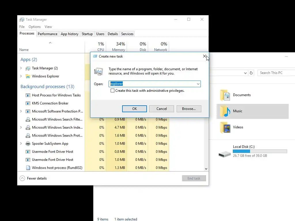Expand the Task Manager (2) app row
This screenshot has width=295, height=221.
[x=21, y=68]
